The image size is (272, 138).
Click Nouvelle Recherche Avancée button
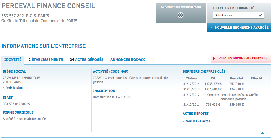point(239,28)
